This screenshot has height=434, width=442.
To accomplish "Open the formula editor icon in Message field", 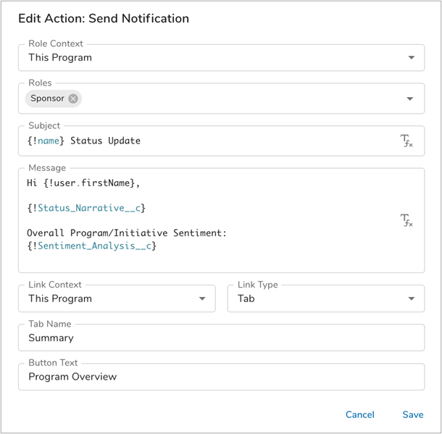I will [x=406, y=220].
